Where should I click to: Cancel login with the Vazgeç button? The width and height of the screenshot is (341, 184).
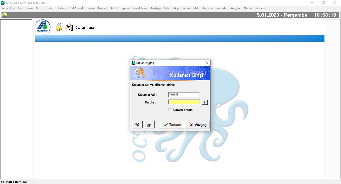197,125
